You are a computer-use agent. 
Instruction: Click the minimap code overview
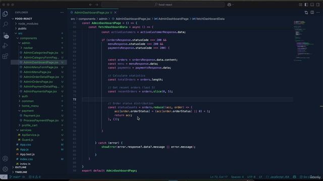click(304, 41)
